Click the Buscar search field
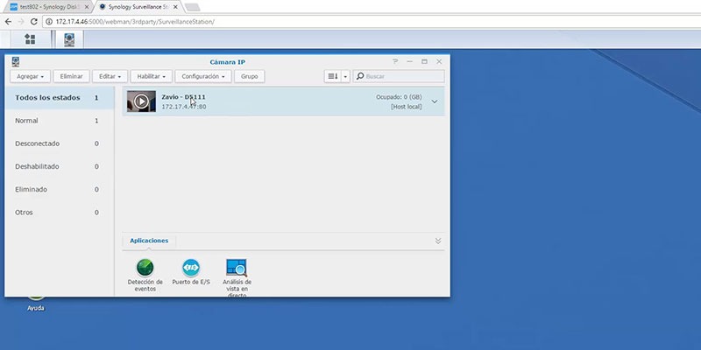The height and width of the screenshot is (350, 701). tap(399, 76)
